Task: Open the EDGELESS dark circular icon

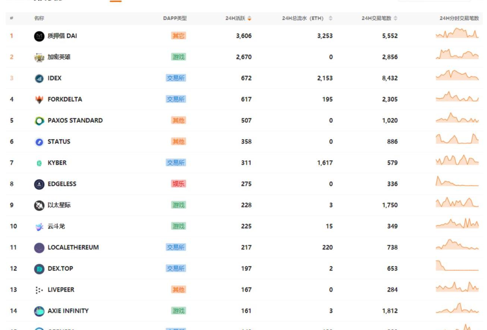Action: 39,184
